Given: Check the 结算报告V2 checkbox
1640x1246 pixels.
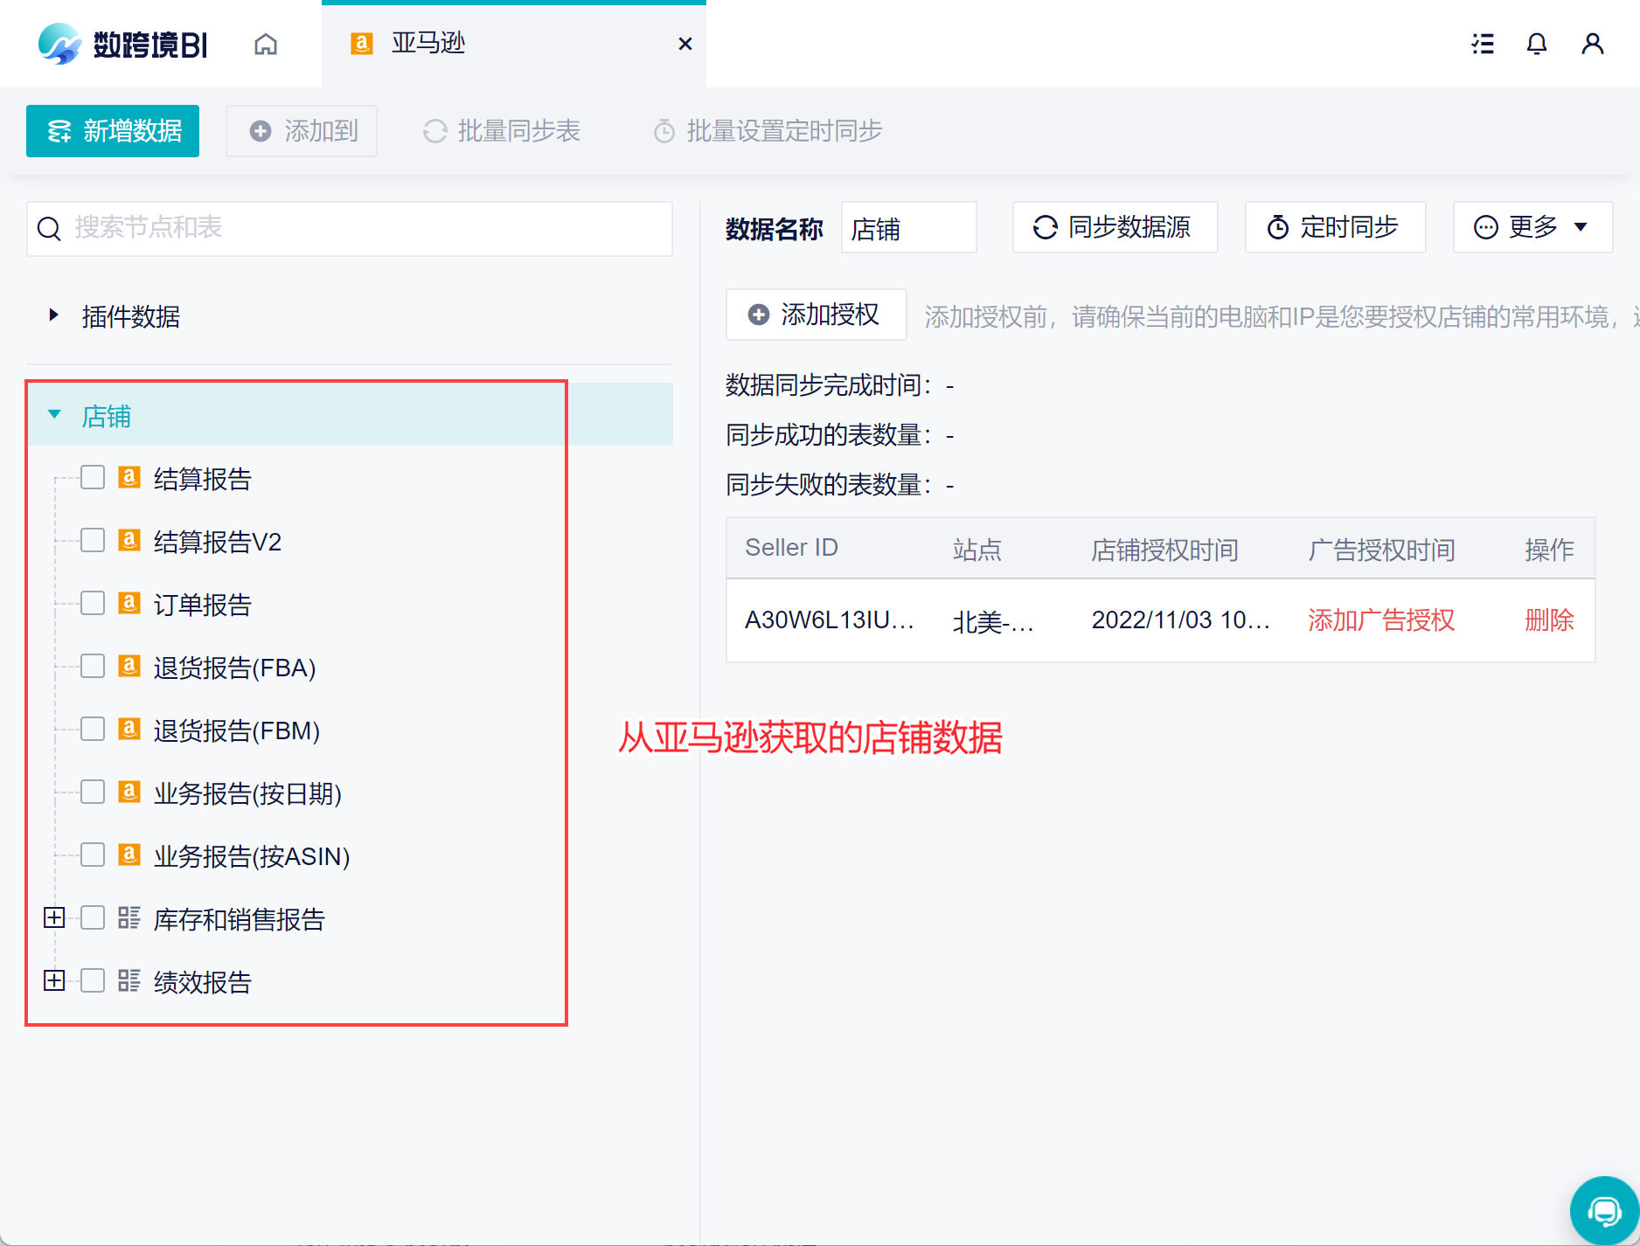Looking at the screenshot, I should (x=93, y=540).
